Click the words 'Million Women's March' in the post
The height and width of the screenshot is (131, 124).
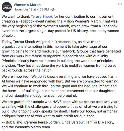click(x=82, y=21)
